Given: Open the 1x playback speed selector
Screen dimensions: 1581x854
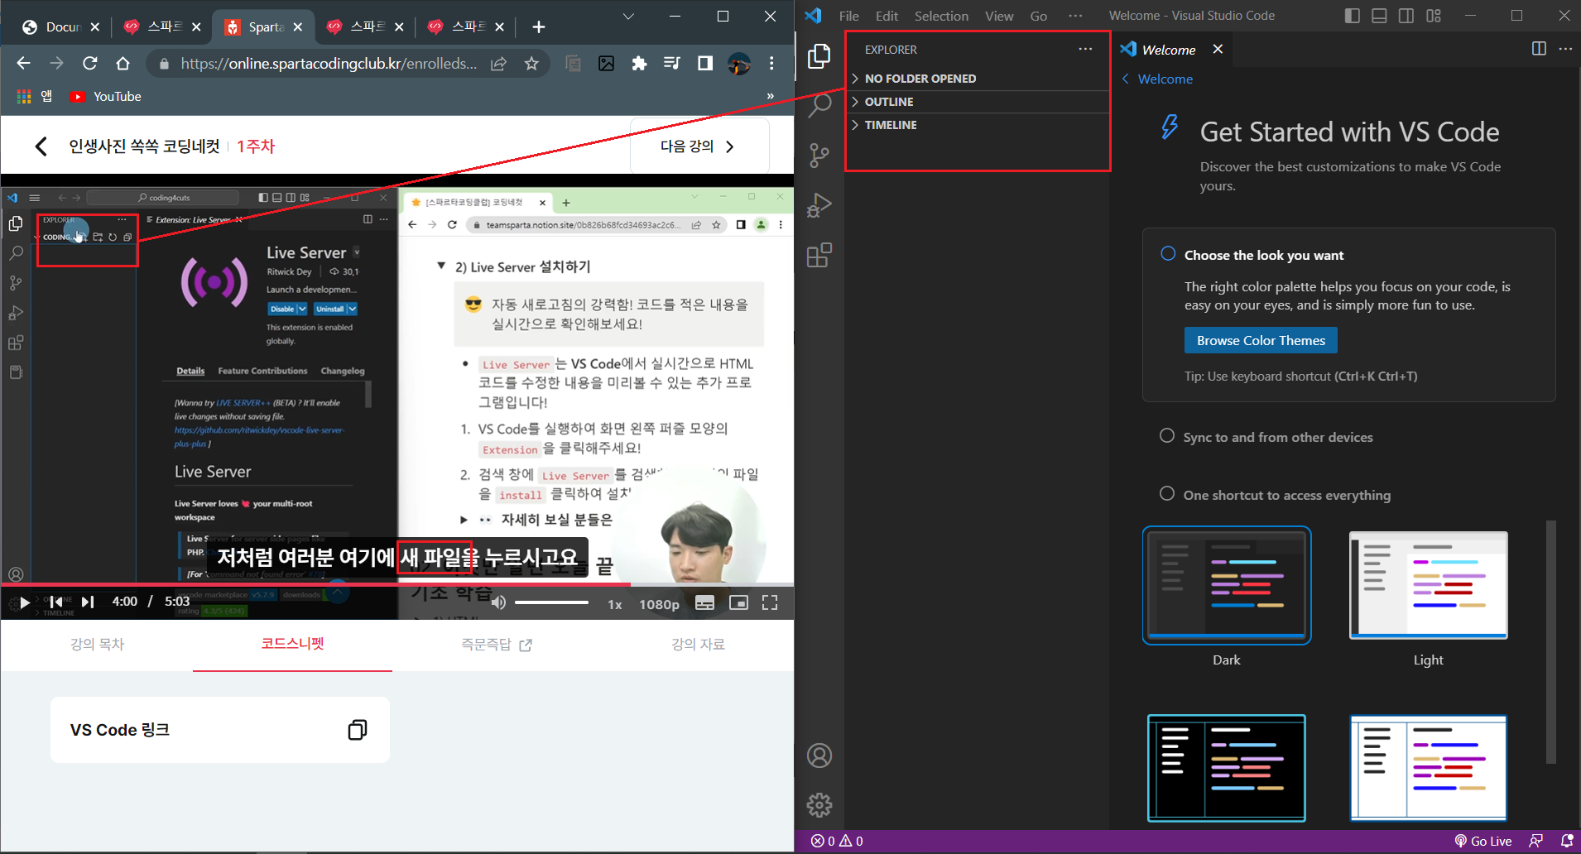Looking at the screenshot, I should coord(614,604).
